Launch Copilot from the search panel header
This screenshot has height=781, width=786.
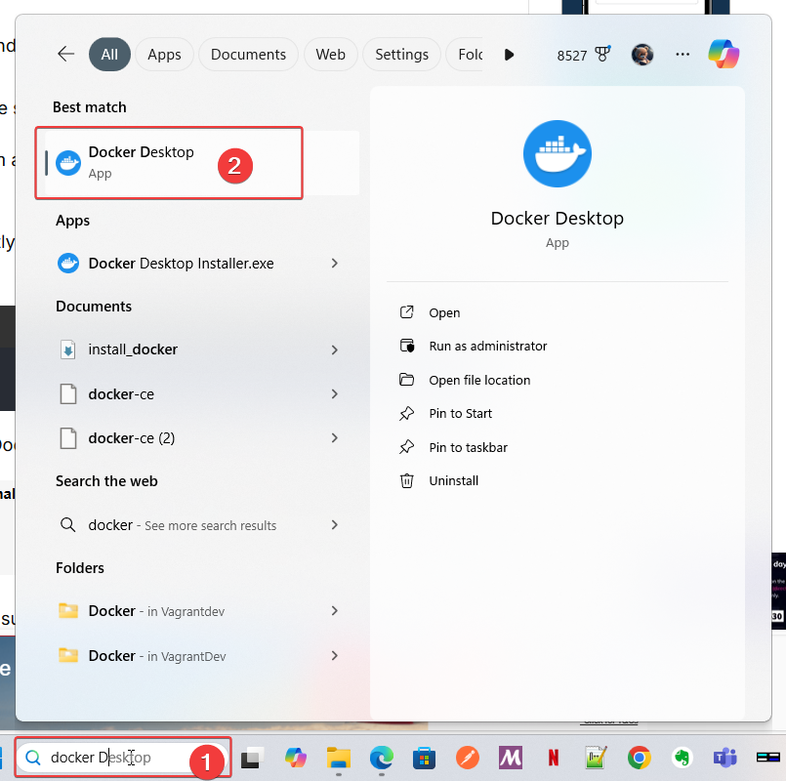724,54
